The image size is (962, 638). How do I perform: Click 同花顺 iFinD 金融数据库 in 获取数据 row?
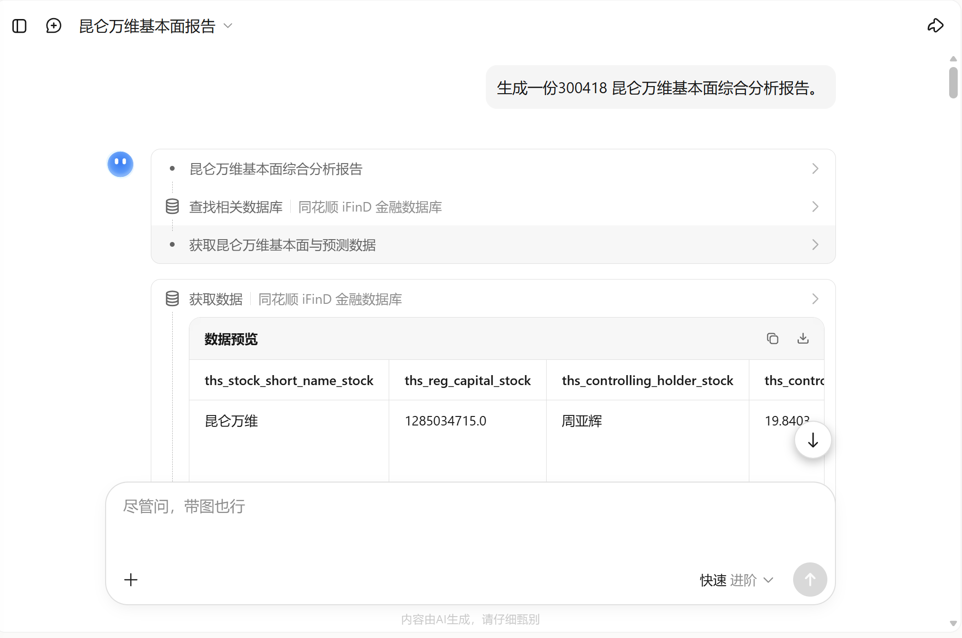pos(330,299)
